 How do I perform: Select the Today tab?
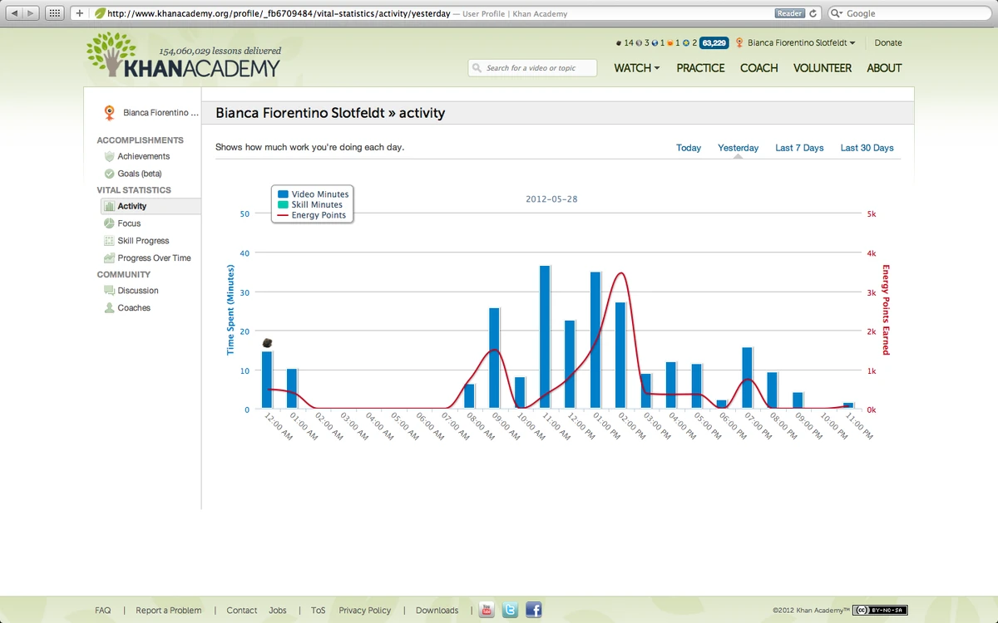pos(688,147)
